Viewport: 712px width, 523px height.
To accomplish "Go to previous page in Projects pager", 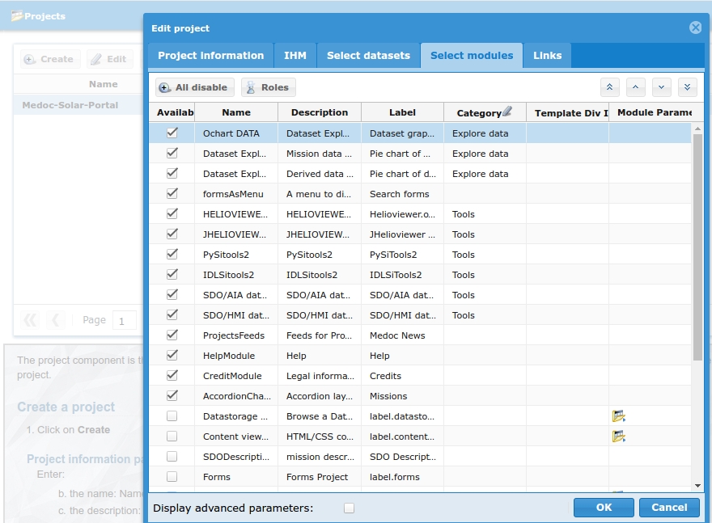I will pyautogui.click(x=55, y=320).
